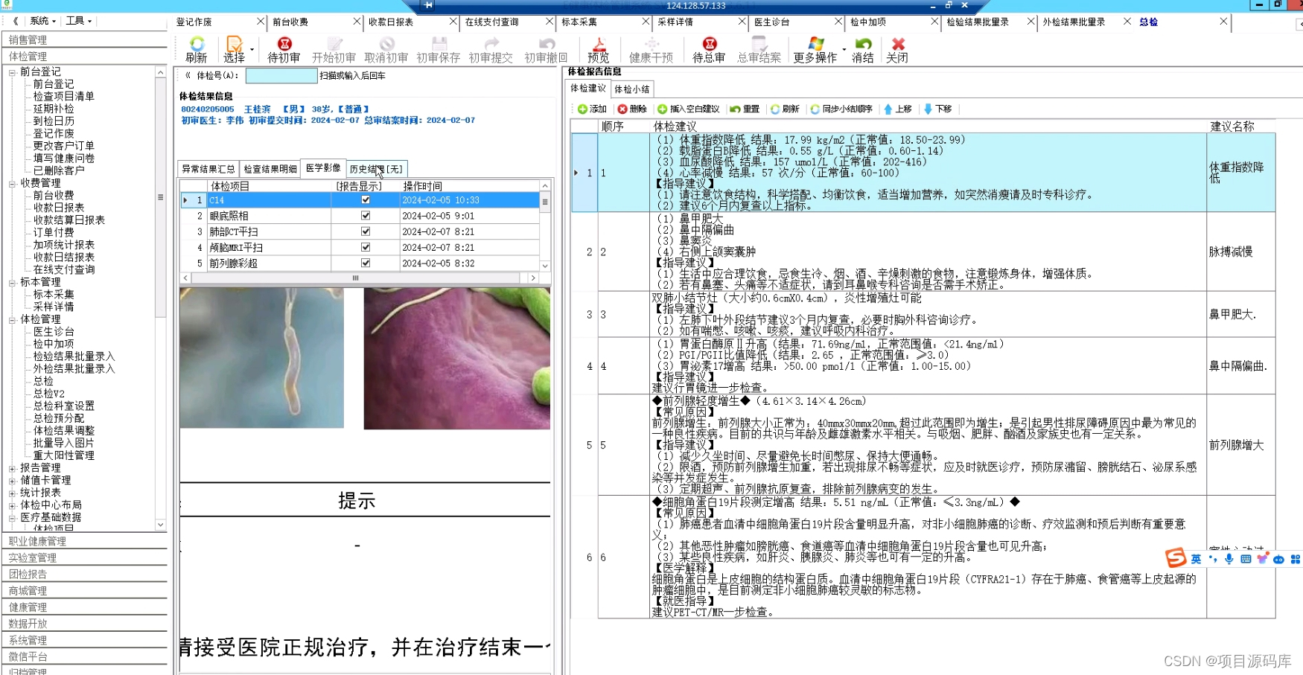
Task: Open the 团检报告 sidebar section
Action: (85, 575)
